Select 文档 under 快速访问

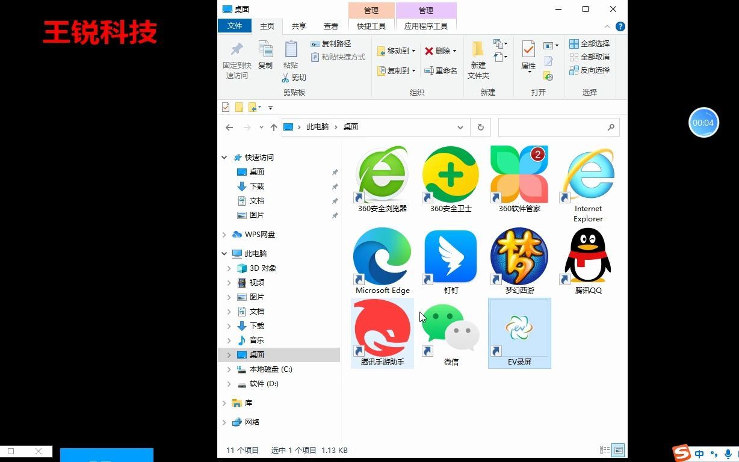[x=257, y=201]
